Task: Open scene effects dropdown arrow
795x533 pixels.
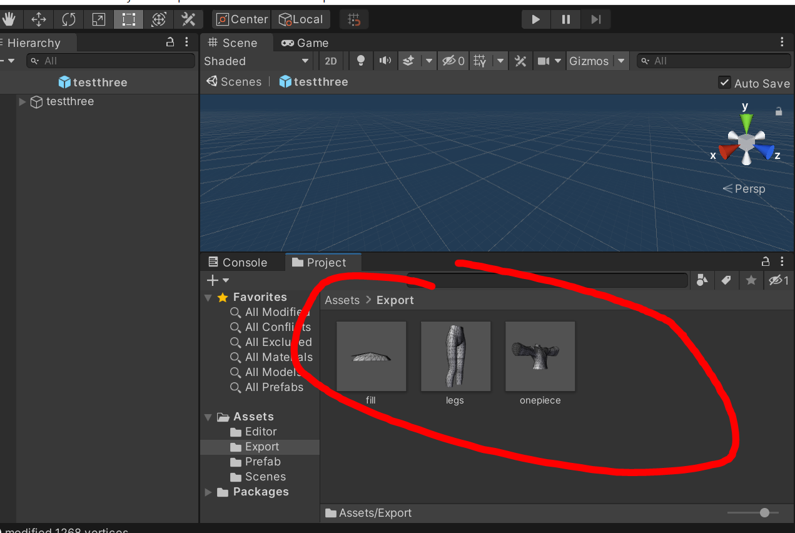Action: coord(428,61)
